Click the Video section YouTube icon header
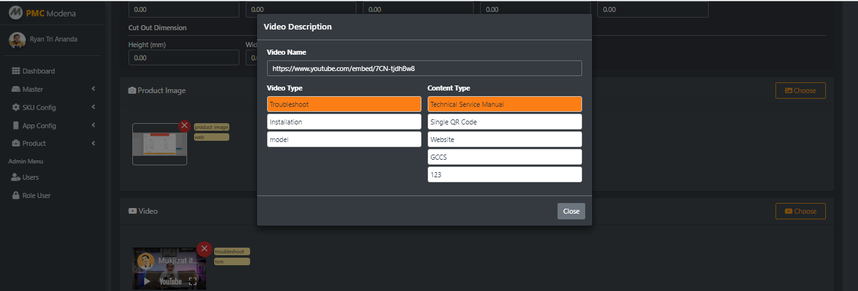 click(132, 211)
